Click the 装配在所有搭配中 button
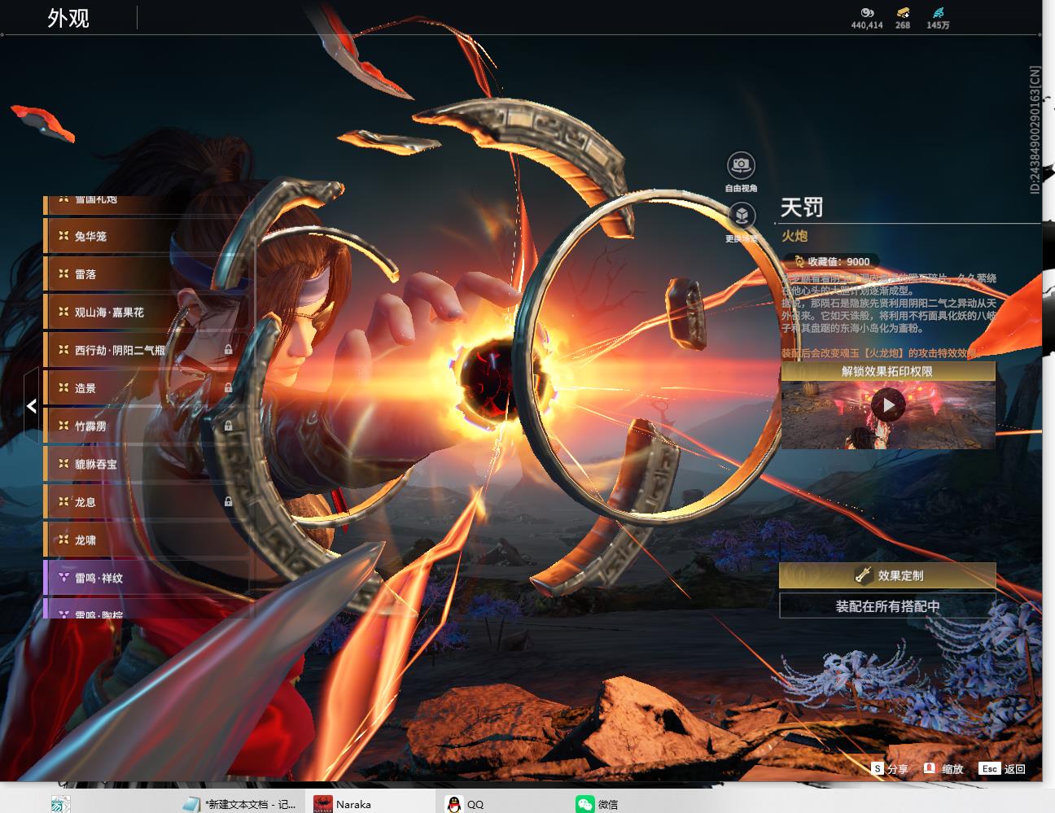Image resolution: width=1055 pixels, height=813 pixels. point(887,606)
